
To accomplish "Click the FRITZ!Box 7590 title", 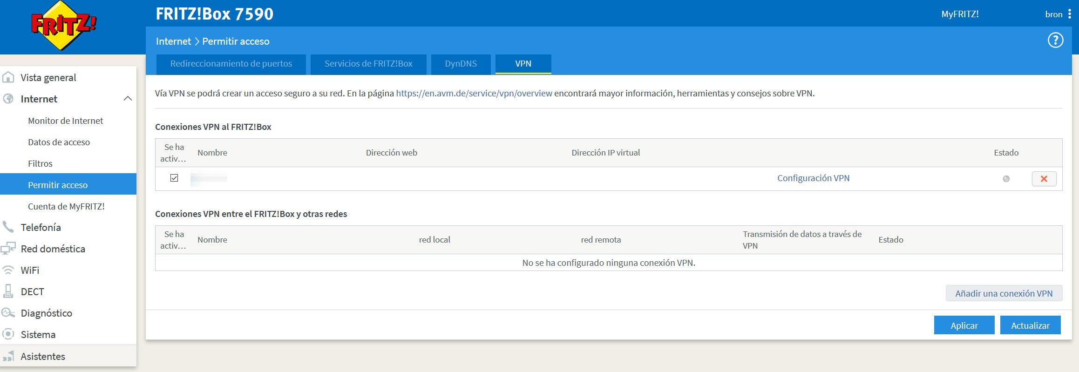I will click(x=214, y=14).
